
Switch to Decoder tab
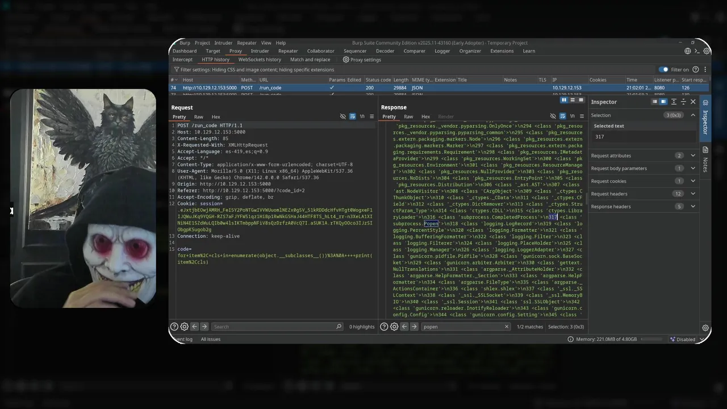coord(385,51)
